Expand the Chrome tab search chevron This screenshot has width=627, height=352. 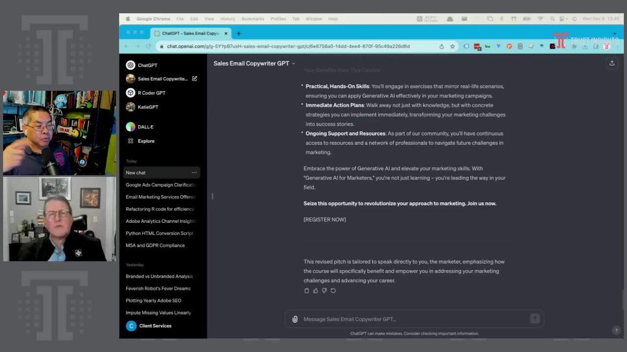point(615,34)
